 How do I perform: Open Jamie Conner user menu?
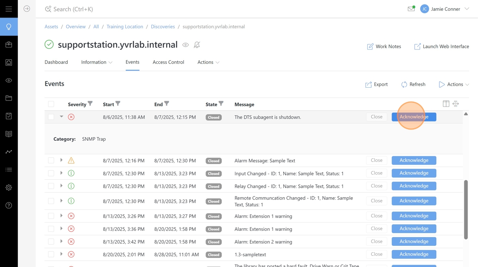pos(445,9)
